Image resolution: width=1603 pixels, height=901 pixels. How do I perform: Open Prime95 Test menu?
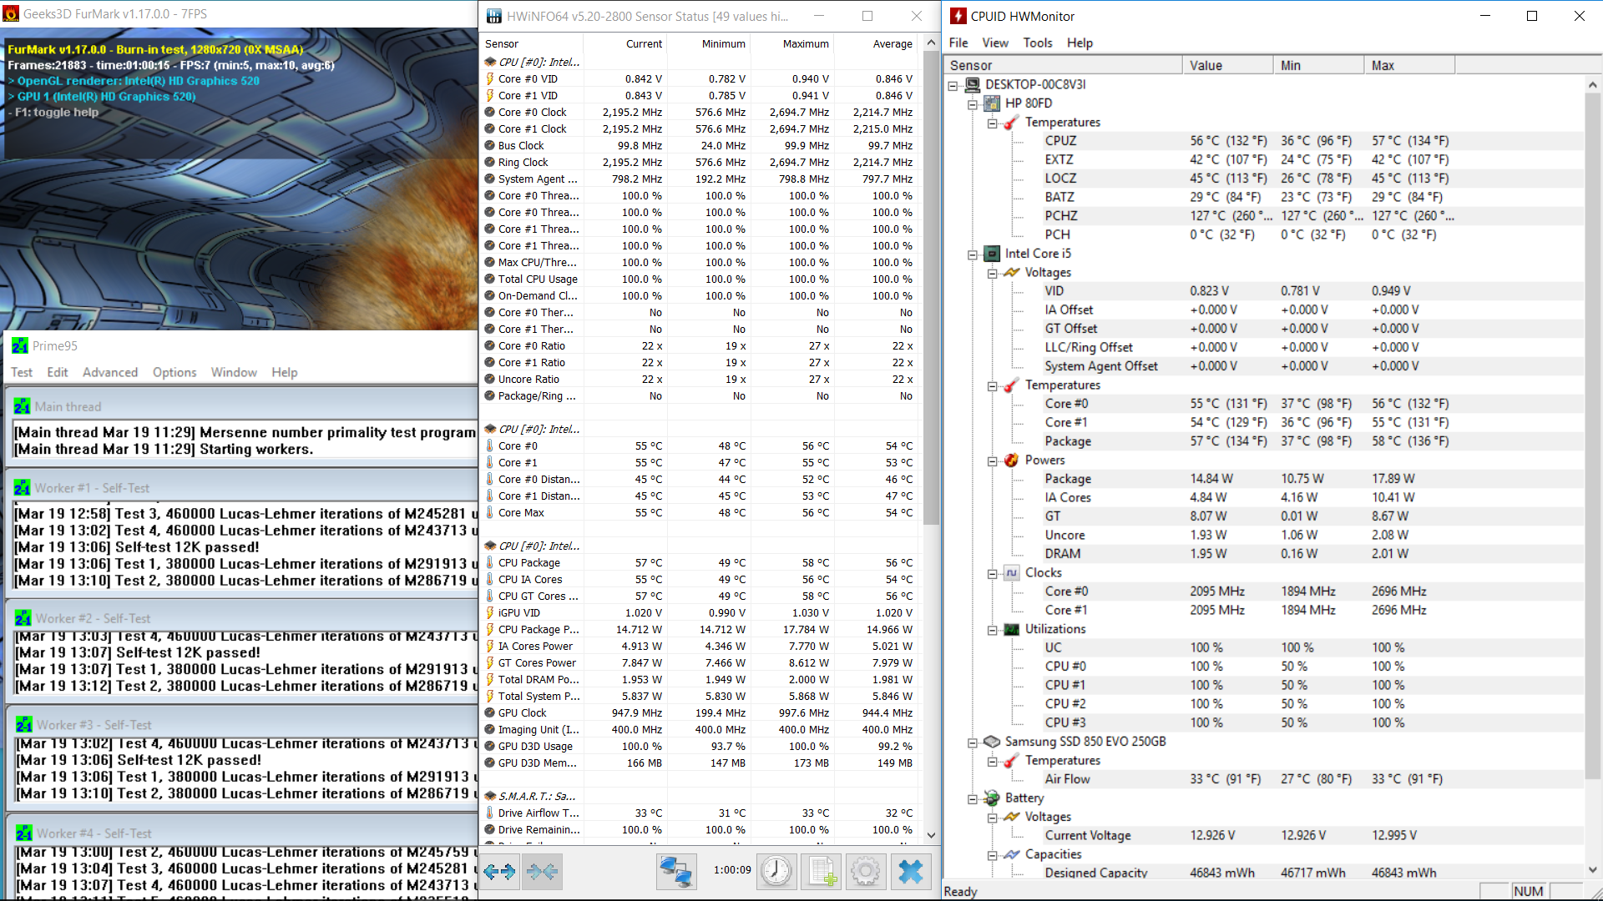point(22,372)
